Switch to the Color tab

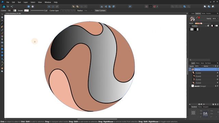click(193, 14)
